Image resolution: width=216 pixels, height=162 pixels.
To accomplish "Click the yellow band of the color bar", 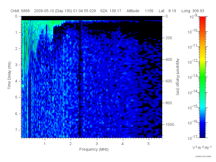I will [202, 59].
